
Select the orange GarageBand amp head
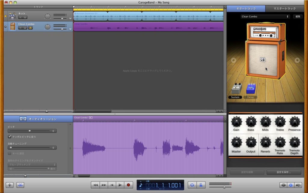pos(266,31)
